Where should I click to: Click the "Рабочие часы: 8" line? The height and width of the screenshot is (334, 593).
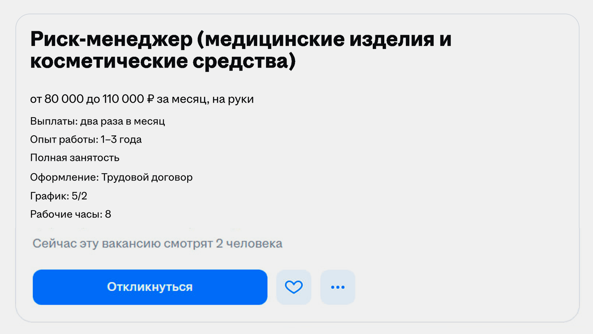click(70, 214)
